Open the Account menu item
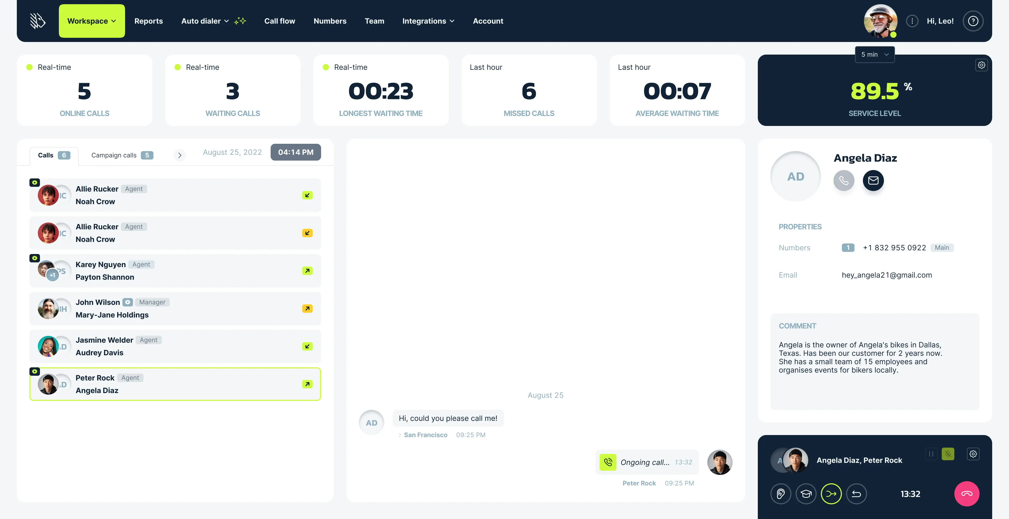Viewport: 1009px width, 519px height. pyautogui.click(x=488, y=21)
